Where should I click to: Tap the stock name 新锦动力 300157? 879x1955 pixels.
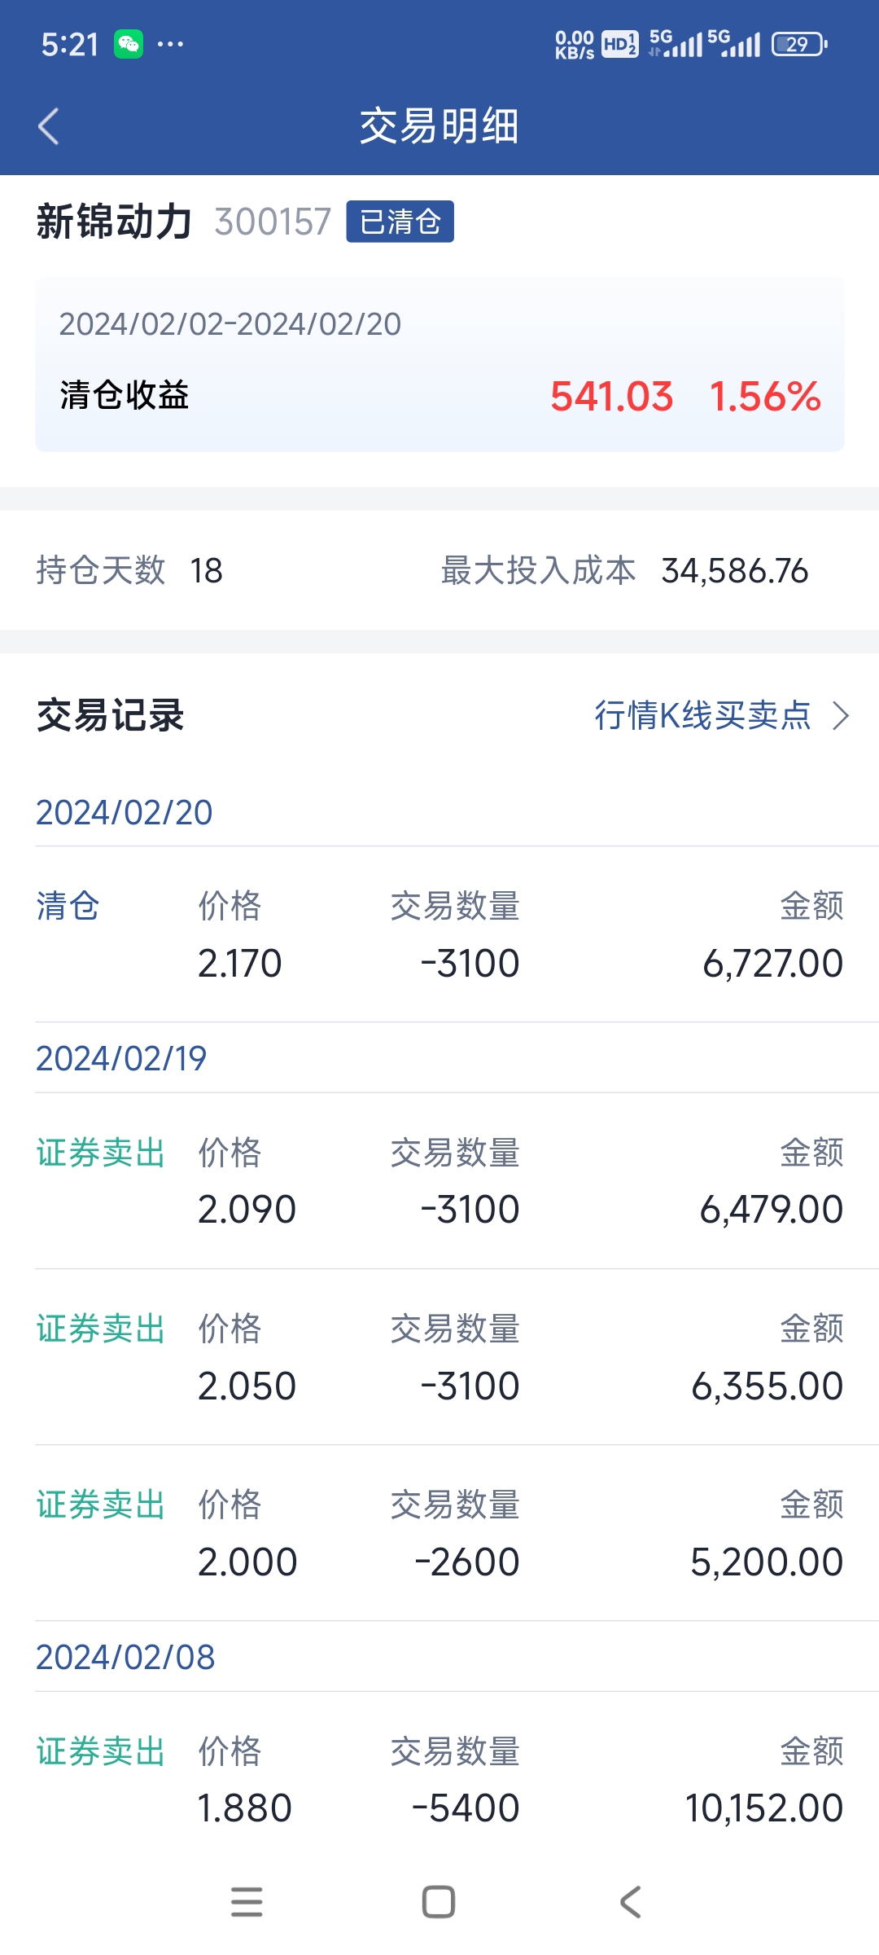tap(184, 222)
